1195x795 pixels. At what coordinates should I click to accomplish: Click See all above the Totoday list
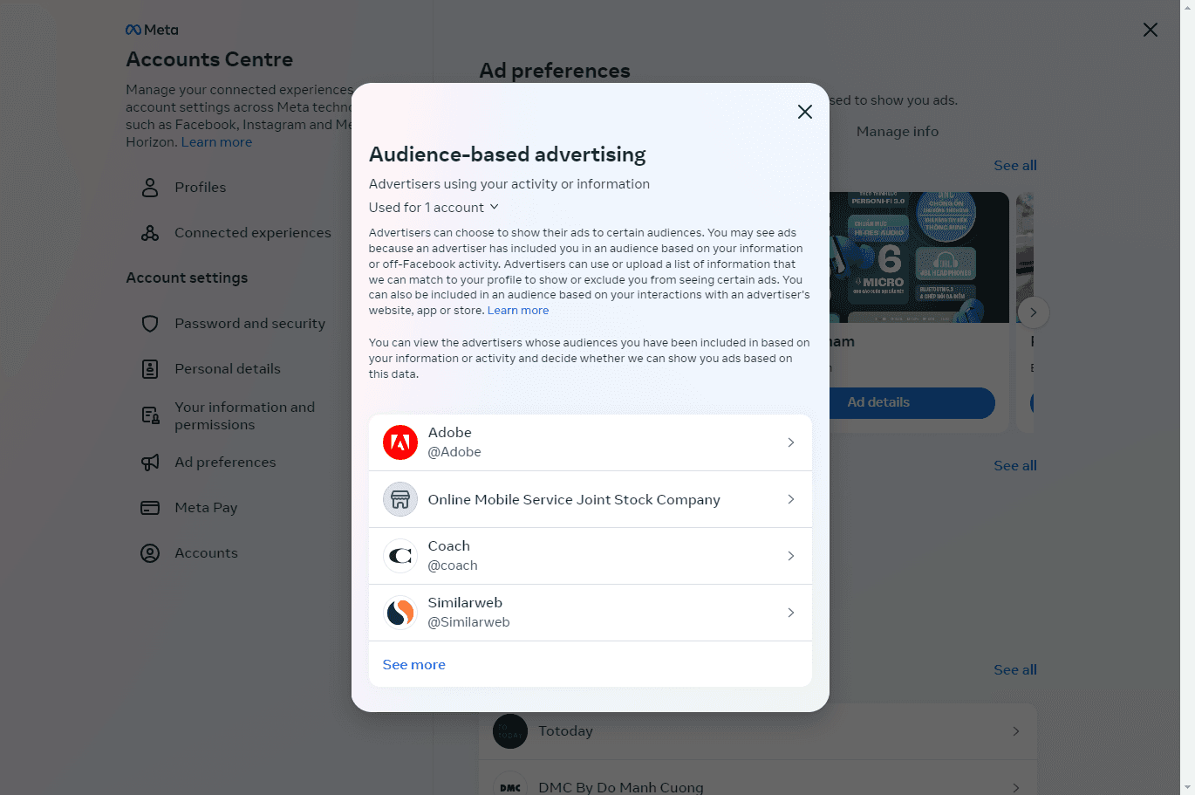[x=1014, y=670]
